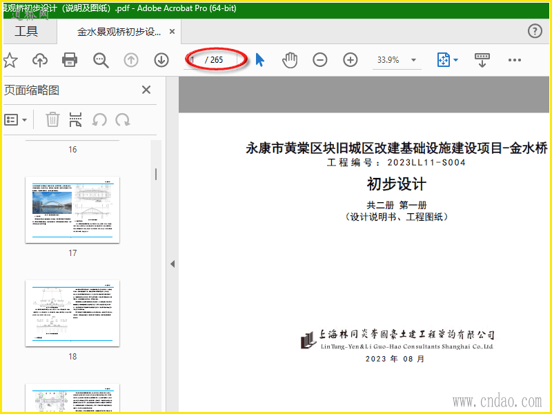
Task: Click the extract pages scissors icon
Action: (76, 119)
